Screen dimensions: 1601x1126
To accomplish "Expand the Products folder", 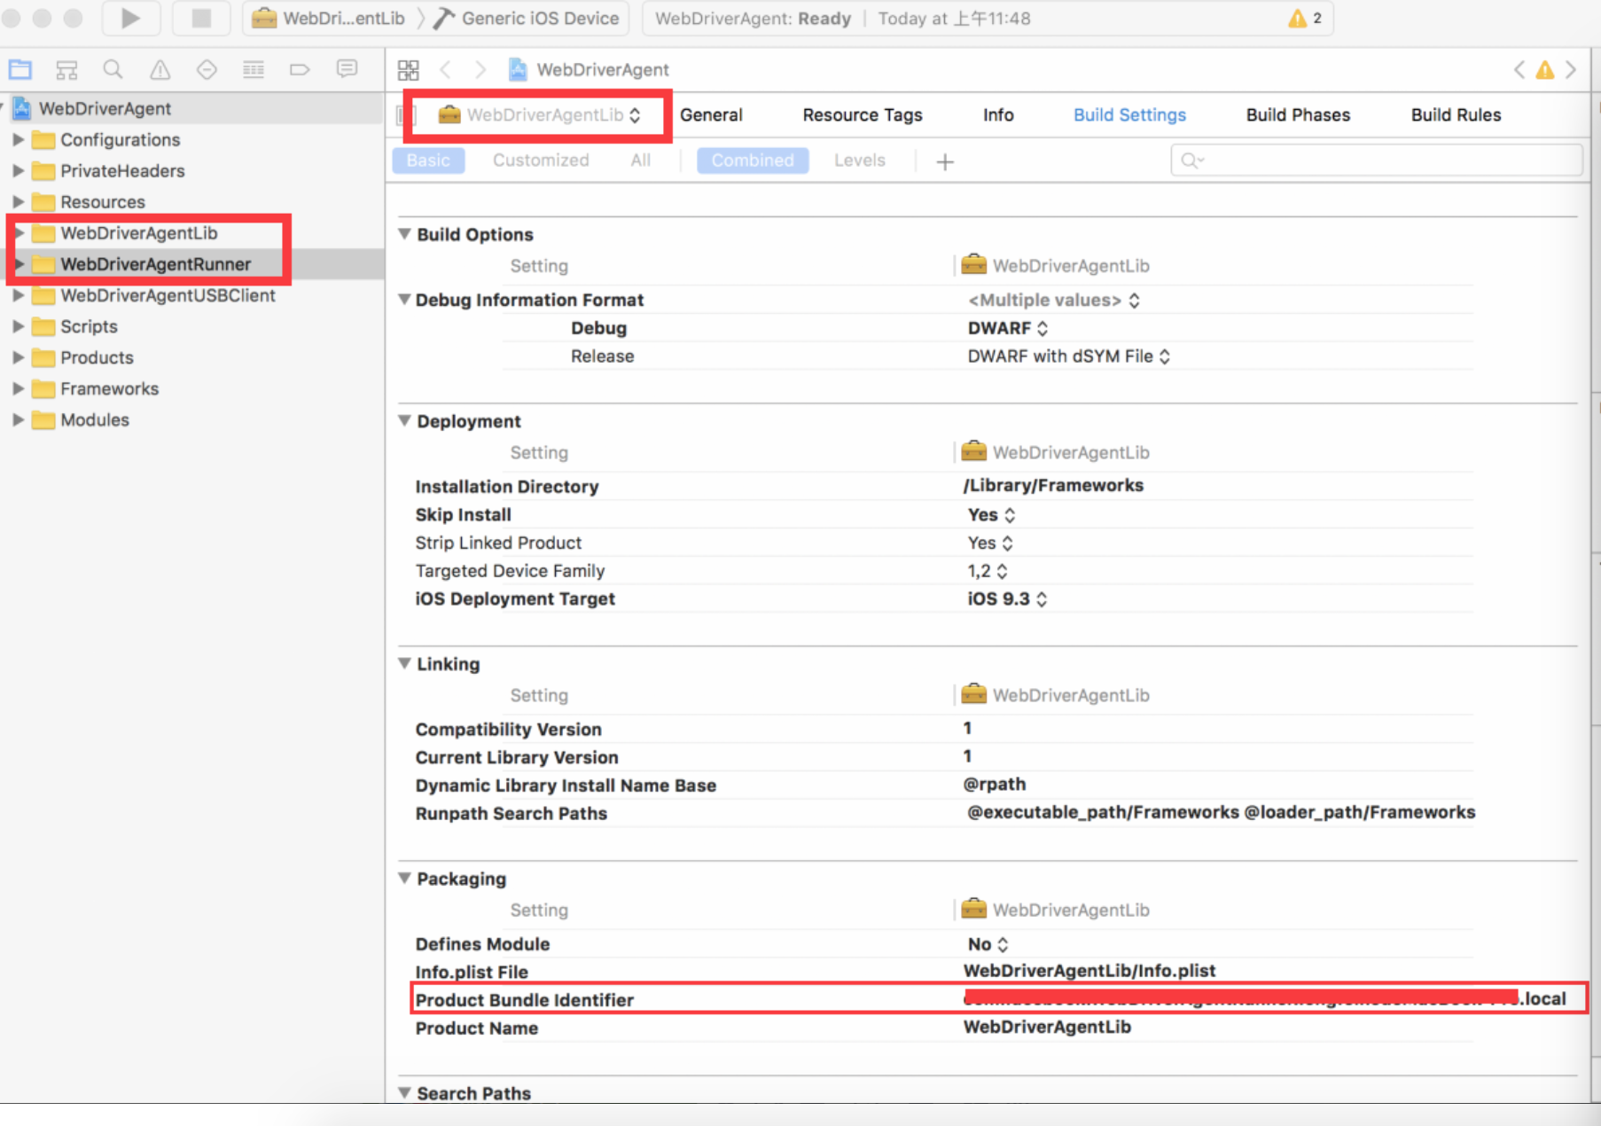I will pyautogui.click(x=18, y=357).
